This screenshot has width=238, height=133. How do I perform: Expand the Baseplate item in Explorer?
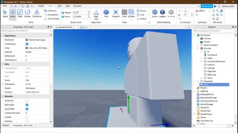197,81
